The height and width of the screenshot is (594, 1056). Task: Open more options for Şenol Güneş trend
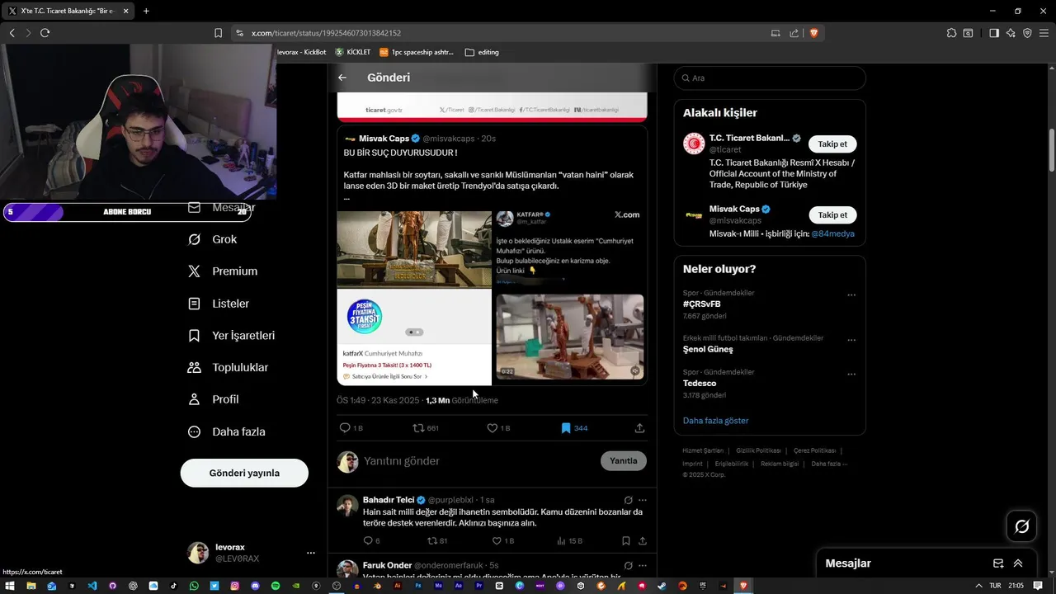pyautogui.click(x=851, y=340)
